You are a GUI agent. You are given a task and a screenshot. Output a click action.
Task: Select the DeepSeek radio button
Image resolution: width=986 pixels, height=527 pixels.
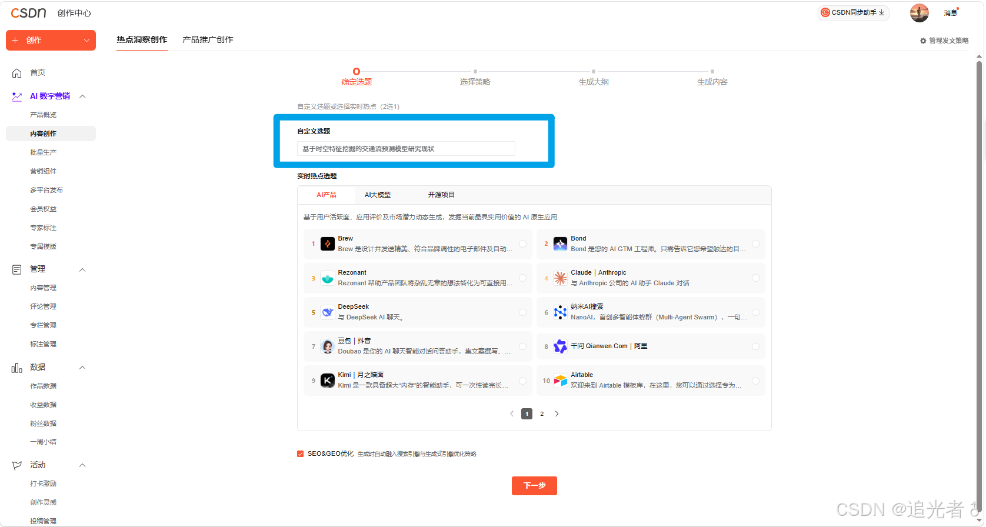pos(522,312)
